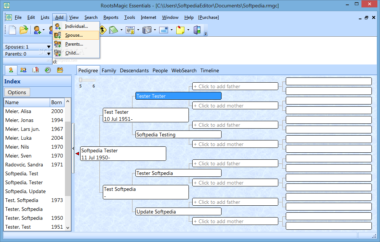Switch to the WebSearch tab

184,70
